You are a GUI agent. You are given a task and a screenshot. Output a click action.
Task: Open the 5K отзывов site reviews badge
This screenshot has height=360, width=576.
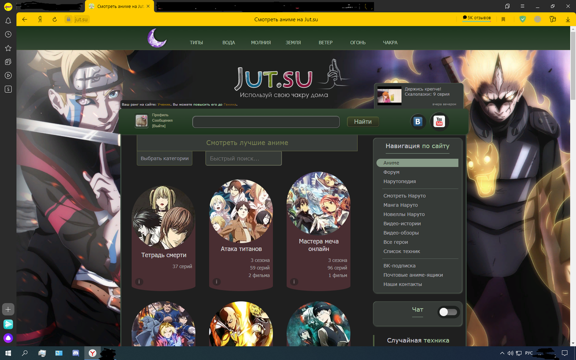pyautogui.click(x=477, y=18)
